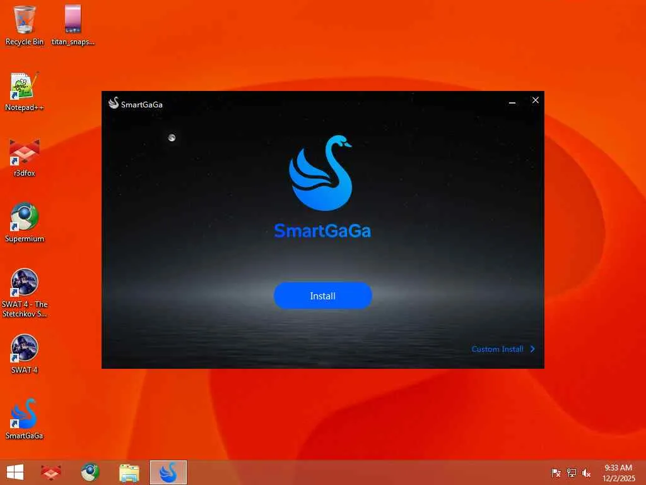Click SmartGaGa taskbar button
Screen dimensions: 646x485
click(x=168, y=472)
